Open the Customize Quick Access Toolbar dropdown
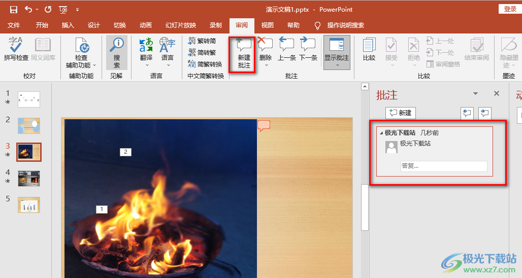This screenshot has height=278, width=522. 77,10
